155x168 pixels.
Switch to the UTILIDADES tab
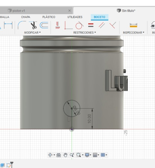pyautogui.click(x=75, y=17)
